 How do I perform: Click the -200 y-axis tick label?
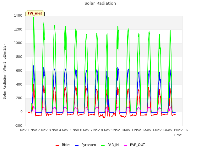19,126
